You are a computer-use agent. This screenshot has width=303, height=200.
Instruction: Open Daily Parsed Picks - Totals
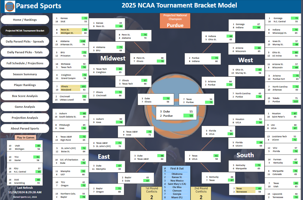pos(25,52)
